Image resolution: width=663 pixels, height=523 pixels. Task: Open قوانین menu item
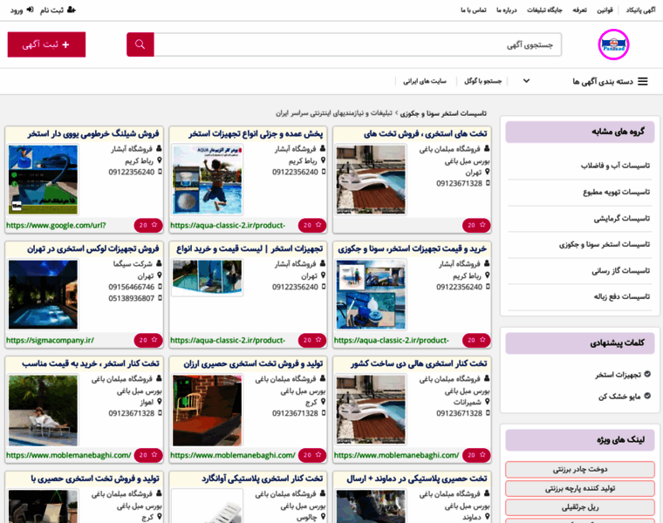(x=605, y=10)
